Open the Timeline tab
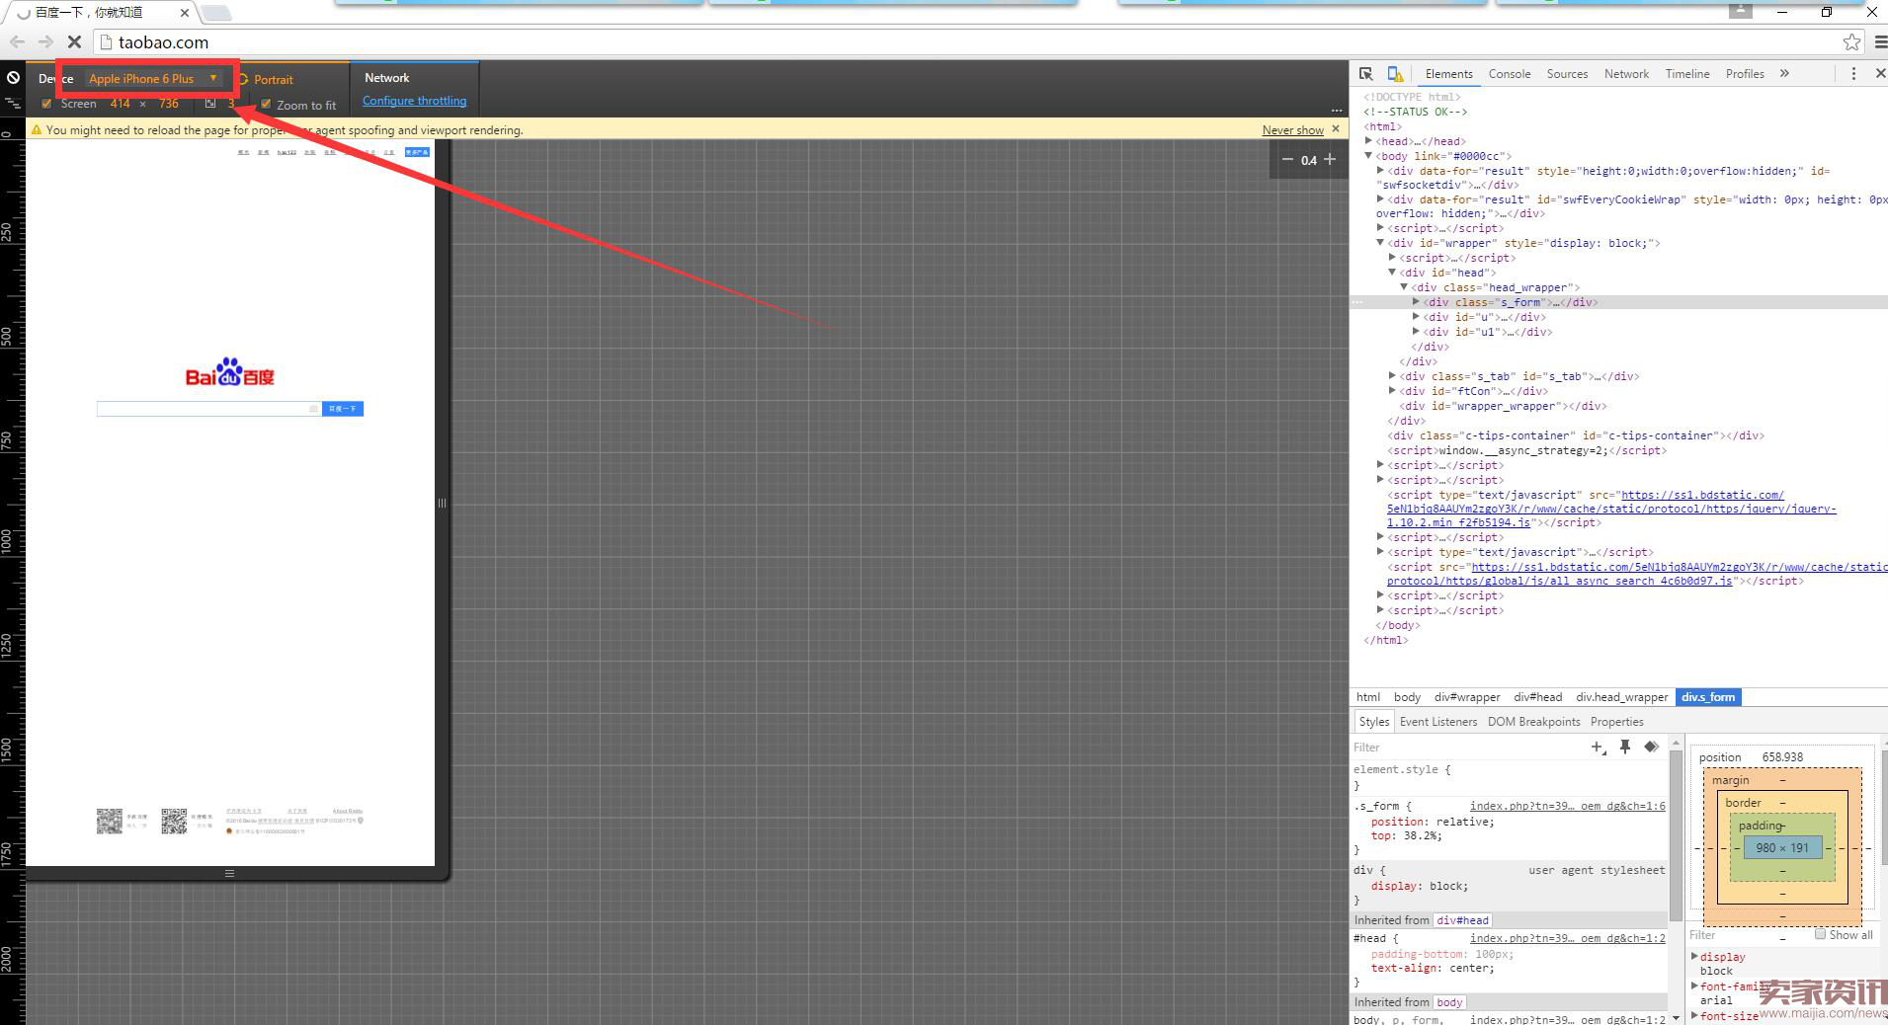Screen dimensions: 1888x1025 (1687, 74)
